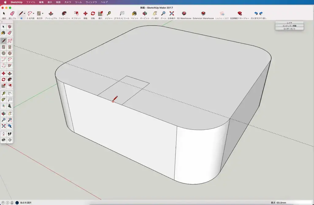The width and height of the screenshot is (314, 205).
Task: Open the ファイル menu
Action: pyautogui.click(x=31, y=2)
